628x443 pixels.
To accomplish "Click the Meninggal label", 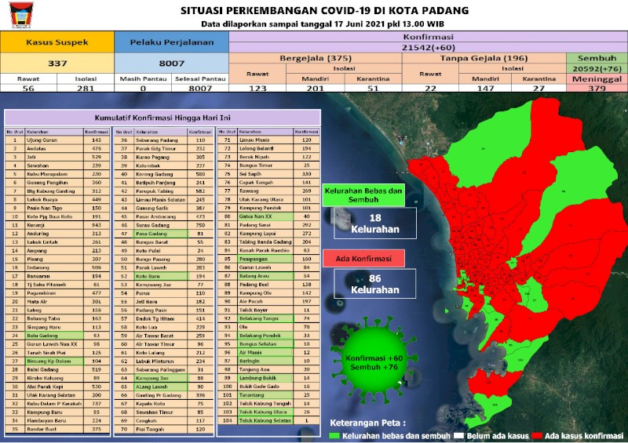I will coord(597,79).
